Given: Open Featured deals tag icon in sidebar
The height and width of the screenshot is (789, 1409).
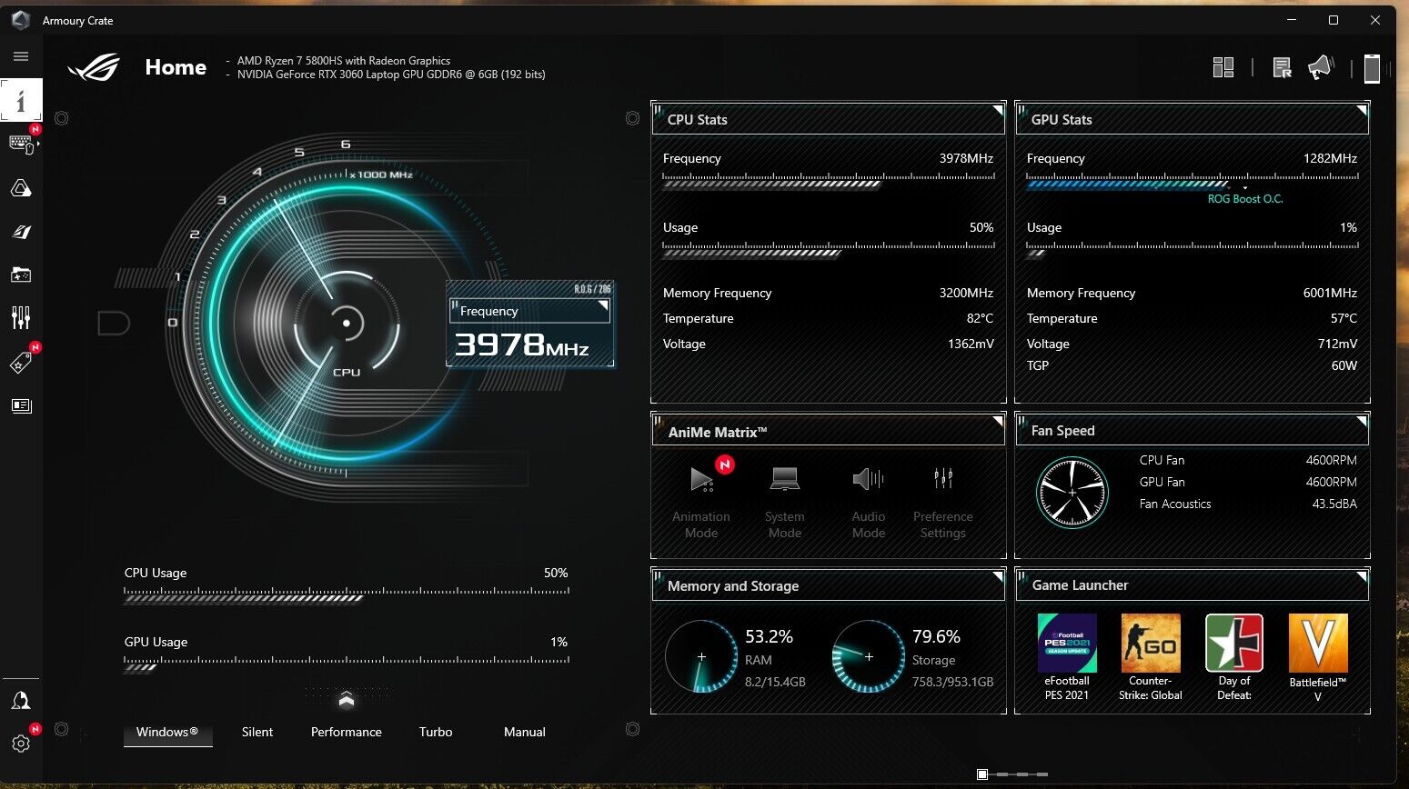Looking at the screenshot, I should point(21,363).
